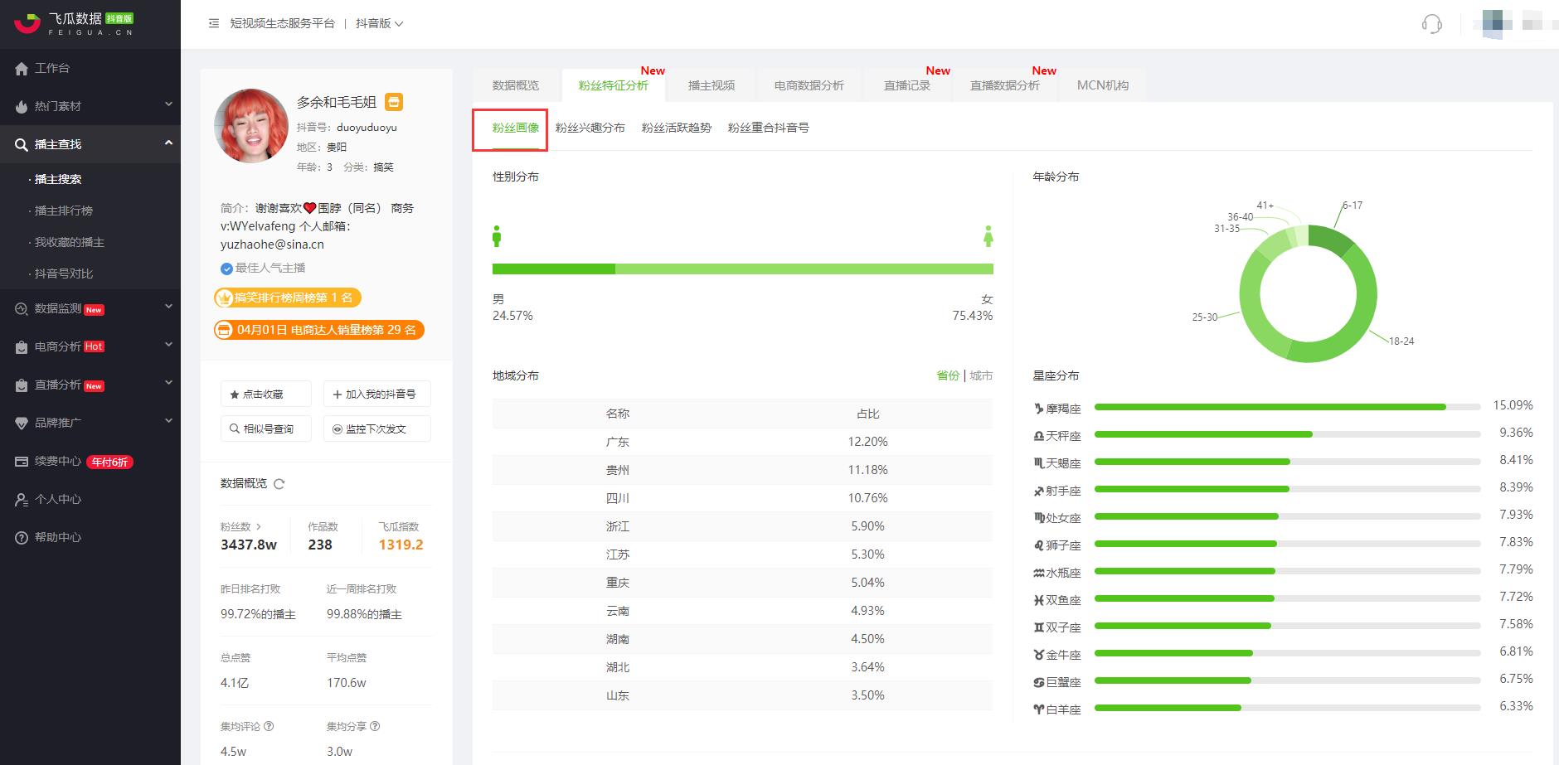Screen dimensions: 1559x765
Task: Click the crown icon on 搞笑排行榜 badge
Action: tap(224, 298)
